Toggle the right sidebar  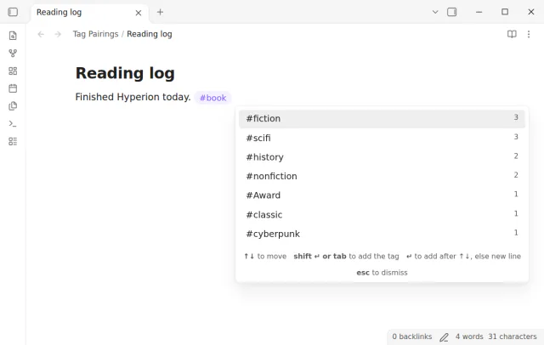(451, 12)
